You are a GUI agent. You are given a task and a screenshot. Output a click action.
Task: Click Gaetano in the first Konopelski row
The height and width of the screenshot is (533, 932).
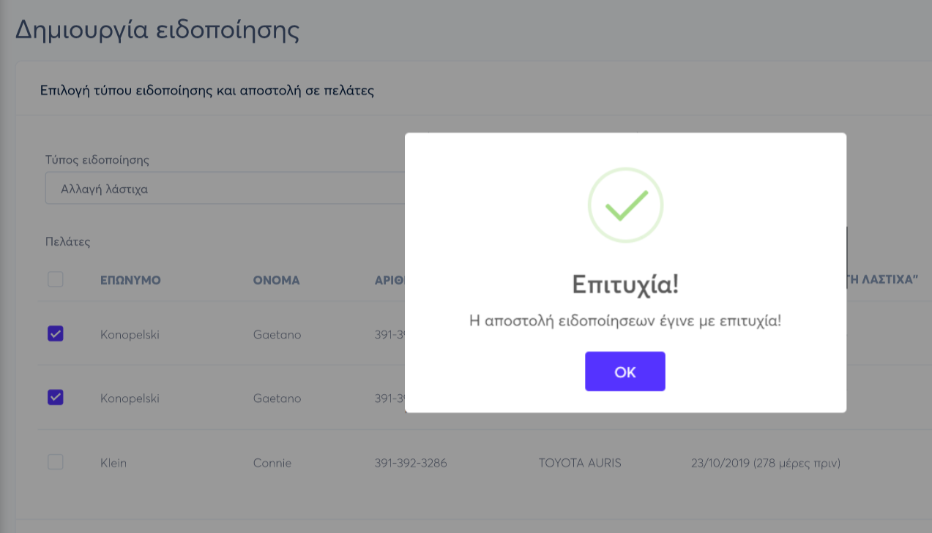pyautogui.click(x=277, y=335)
